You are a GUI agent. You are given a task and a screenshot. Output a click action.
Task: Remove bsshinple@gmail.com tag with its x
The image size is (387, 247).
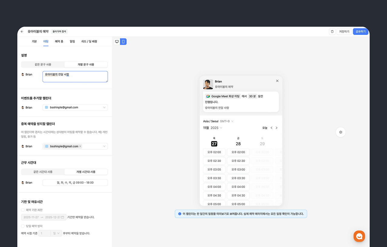[80, 146]
